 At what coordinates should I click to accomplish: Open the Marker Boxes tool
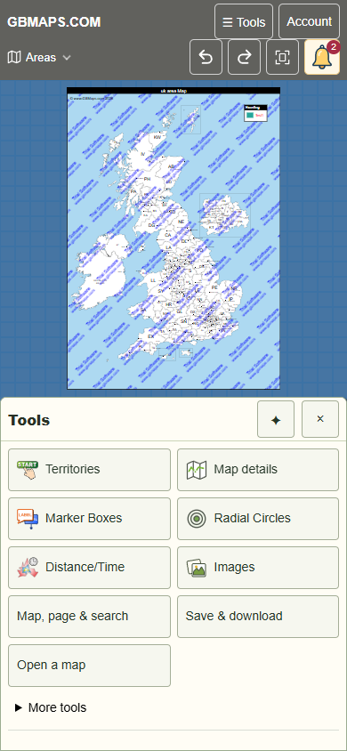coord(89,518)
